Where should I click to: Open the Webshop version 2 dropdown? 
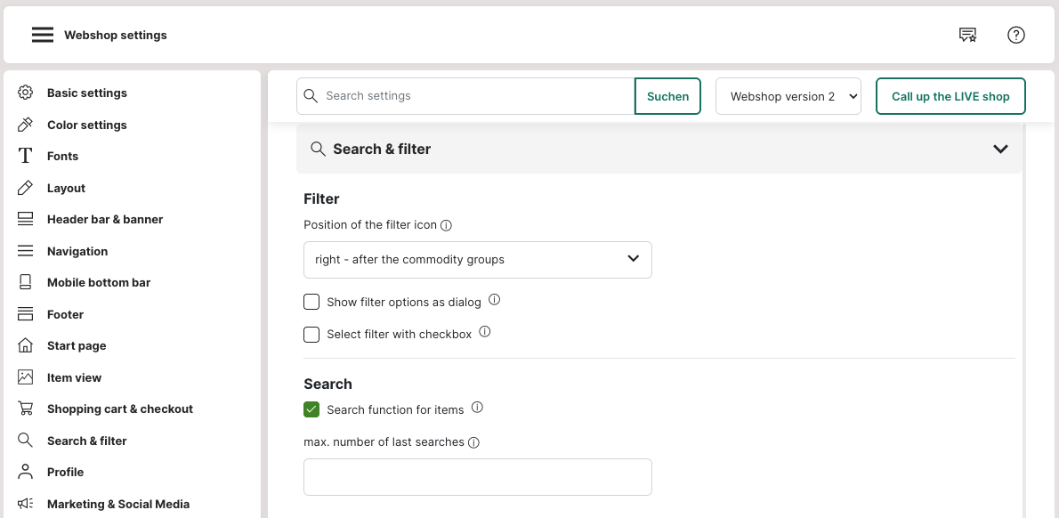click(788, 96)
